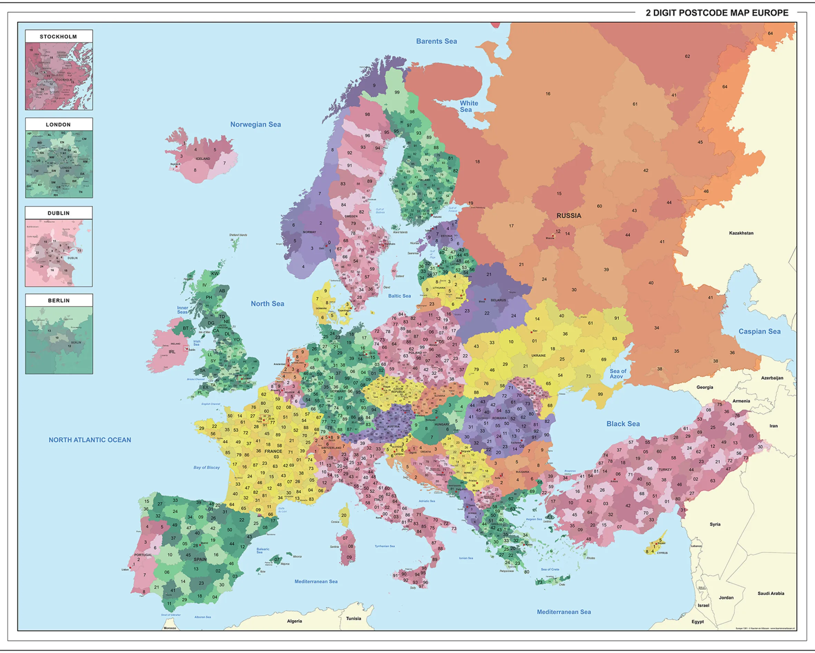Click the 'RUSSIA' country label

(x=569, y=216)
